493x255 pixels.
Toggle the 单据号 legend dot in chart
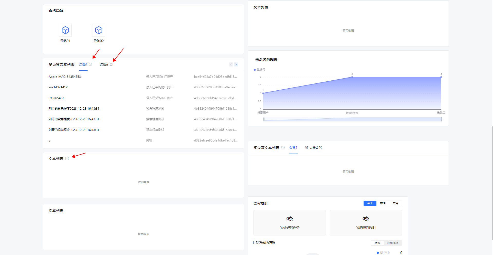point(255,70)
